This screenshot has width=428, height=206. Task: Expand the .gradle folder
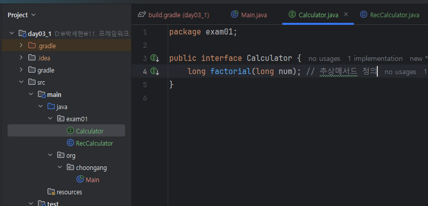click(x=21, y=46)
